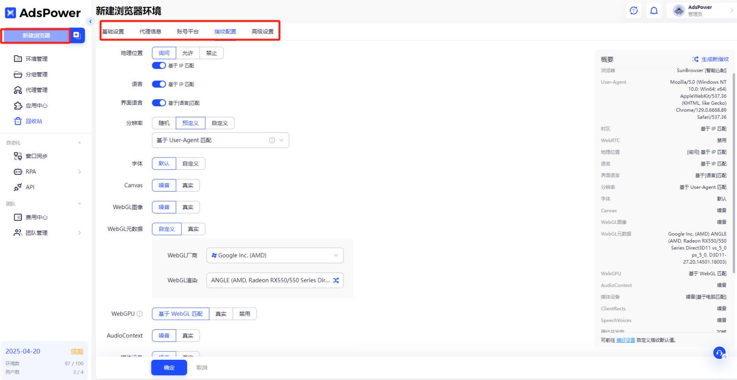
Task: Open 回收站 trash icon
Action: pos(18,121)
